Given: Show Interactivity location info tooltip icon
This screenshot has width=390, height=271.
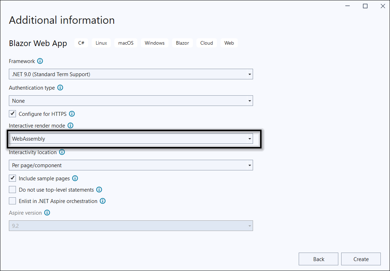Looking at the screenshot, I should point(62,152).
